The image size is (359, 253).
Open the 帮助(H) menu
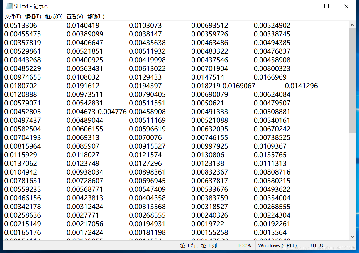96,17
